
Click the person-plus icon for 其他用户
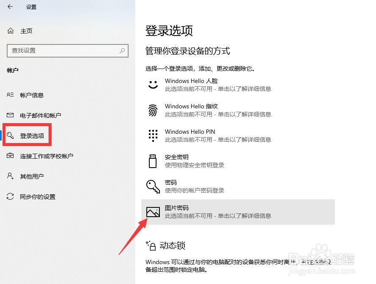[x=10, y=176]
